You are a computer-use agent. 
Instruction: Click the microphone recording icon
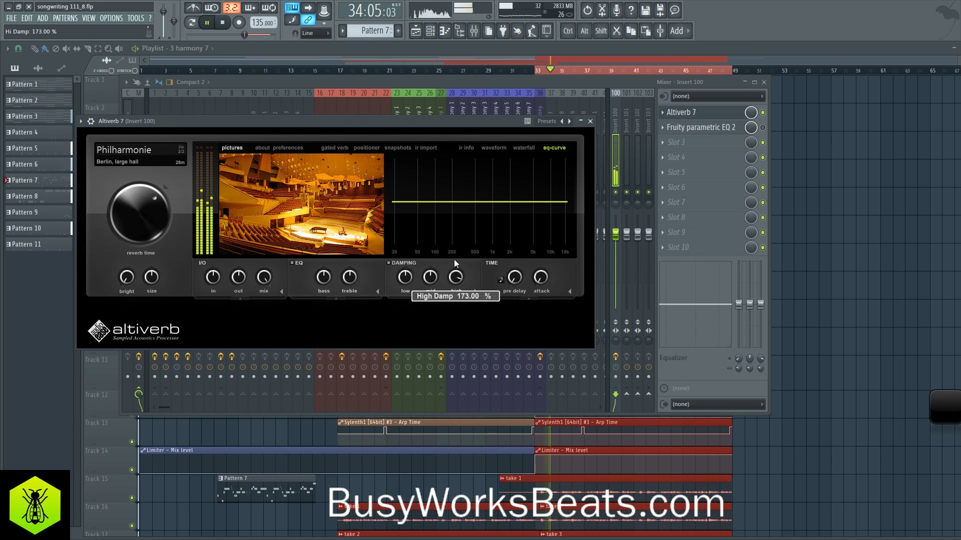617,10
